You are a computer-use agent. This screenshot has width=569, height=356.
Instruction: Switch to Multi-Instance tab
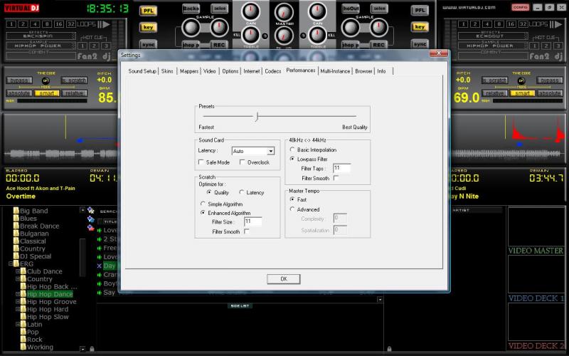click(x=335, y=71)
